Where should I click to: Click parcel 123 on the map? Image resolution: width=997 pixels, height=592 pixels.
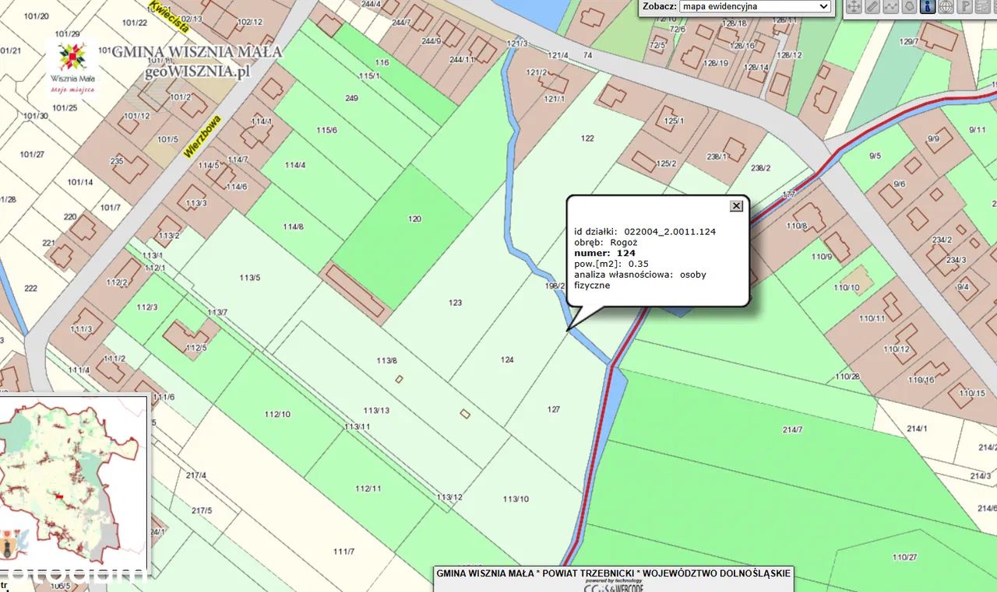pos(456,303)
